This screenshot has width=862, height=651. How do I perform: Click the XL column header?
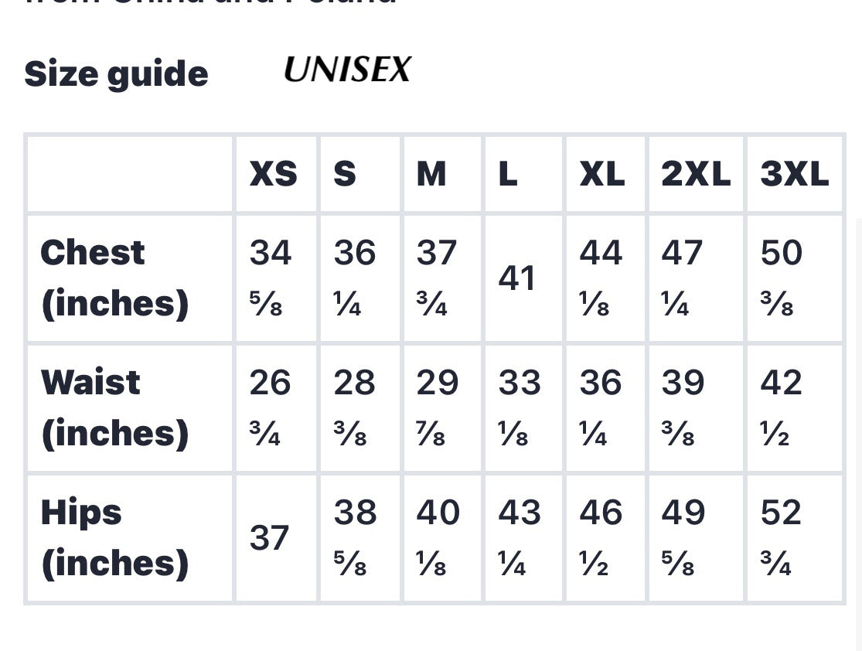[x=602, y=175]
